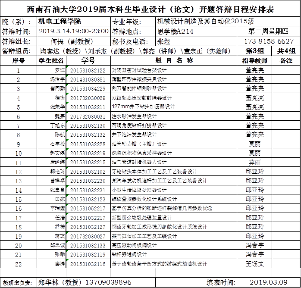Click the 指导教师 column header
This screenshot has width=301, height=288.
pos(255,61)
